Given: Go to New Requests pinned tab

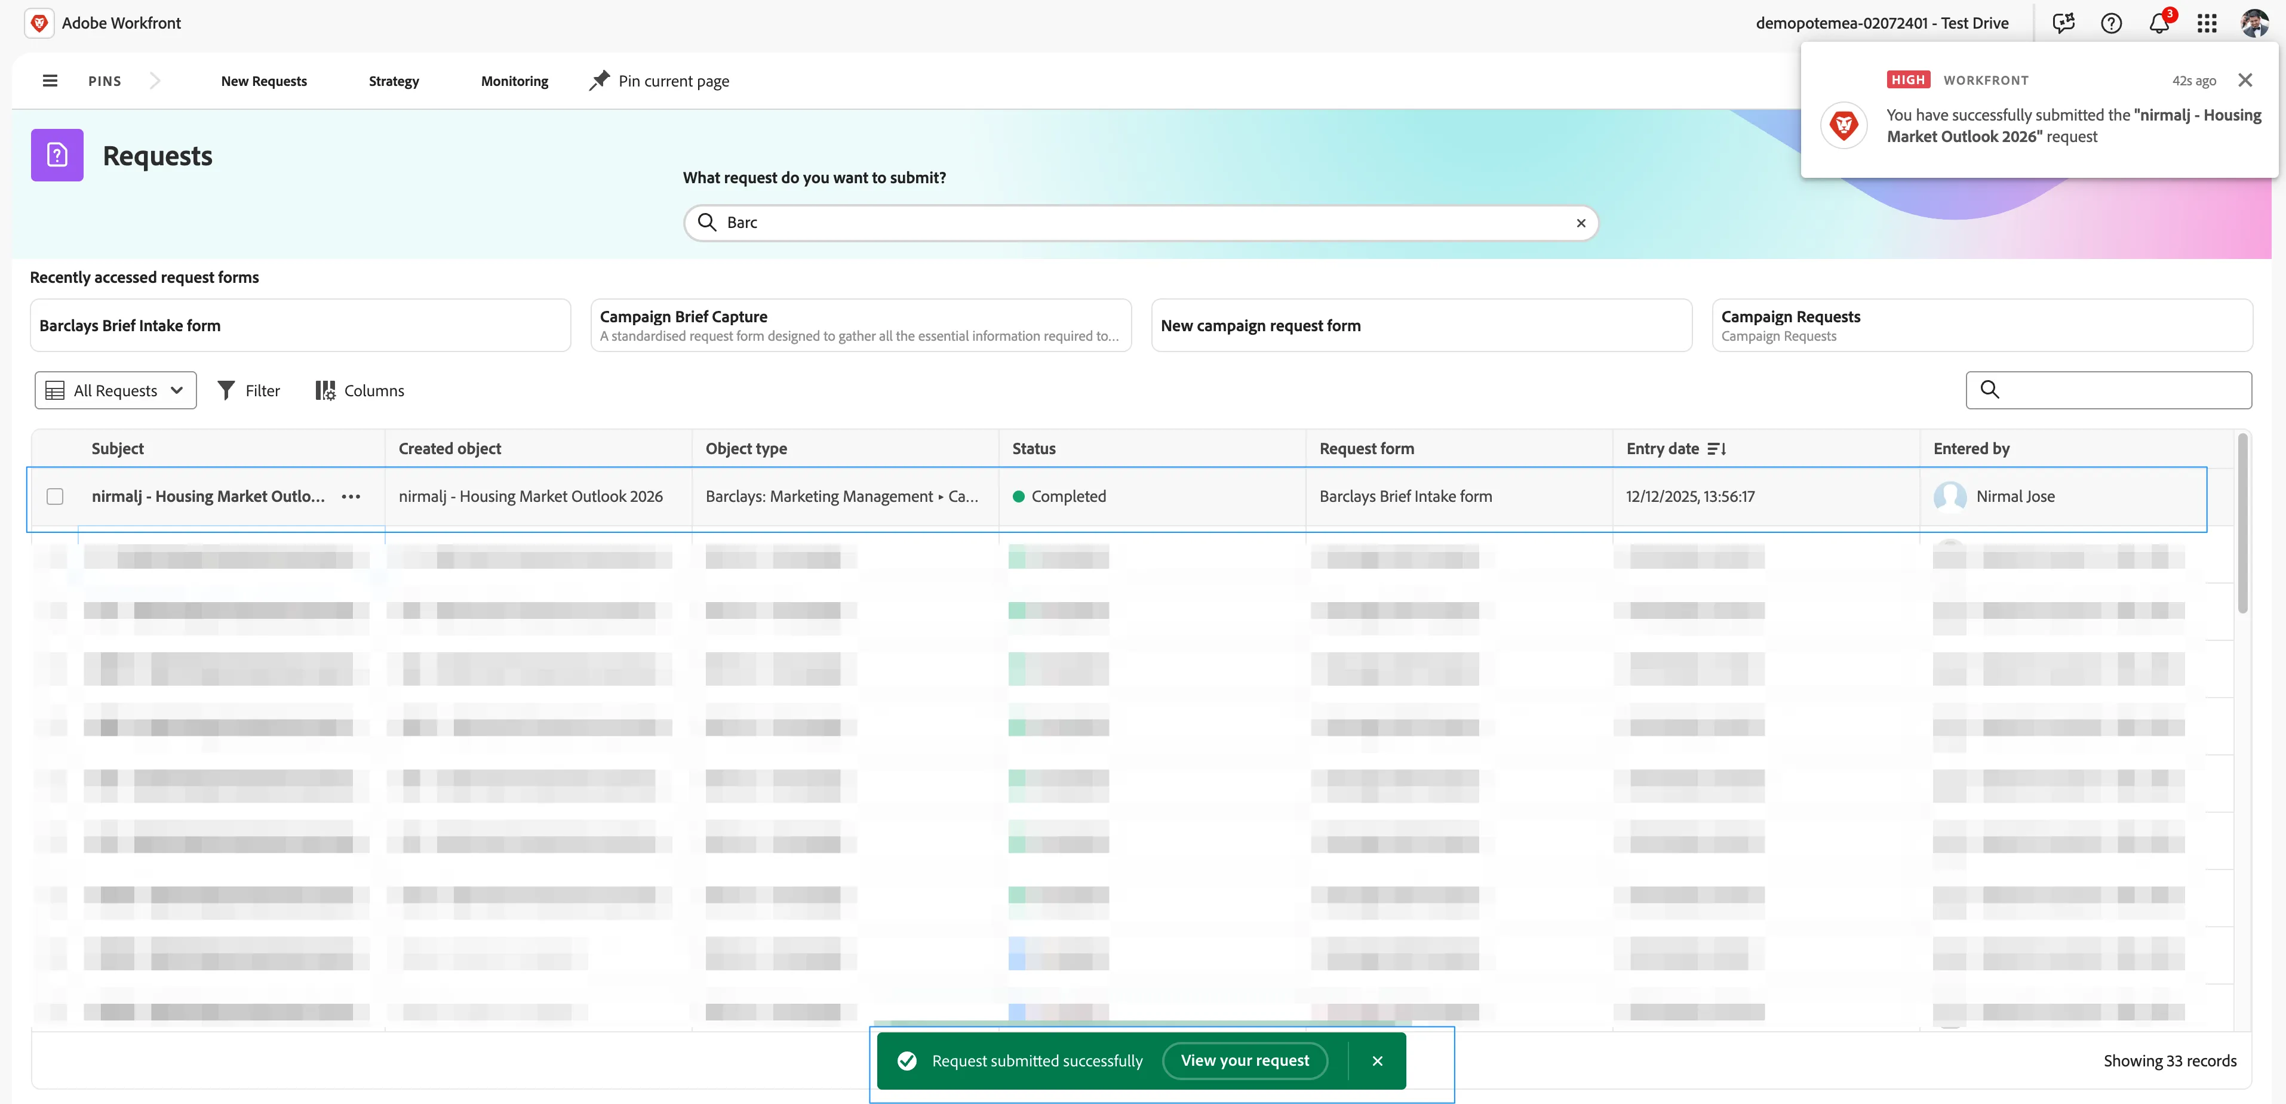Looking at the screenshot, I should 263,82.
